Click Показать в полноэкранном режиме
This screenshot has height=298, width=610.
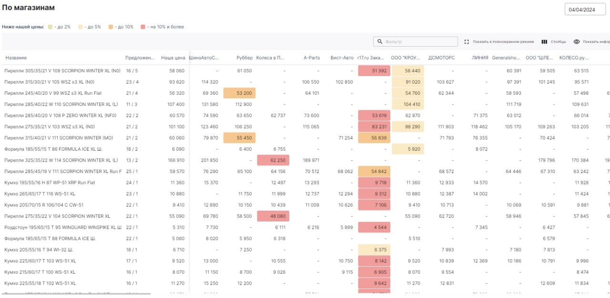(x=503, y=42)
